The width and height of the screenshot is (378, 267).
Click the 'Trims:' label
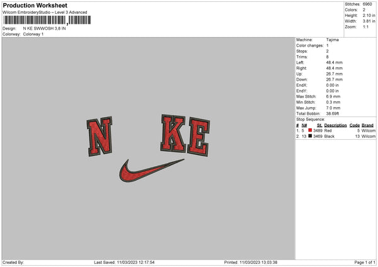click(x=302, y=57)
